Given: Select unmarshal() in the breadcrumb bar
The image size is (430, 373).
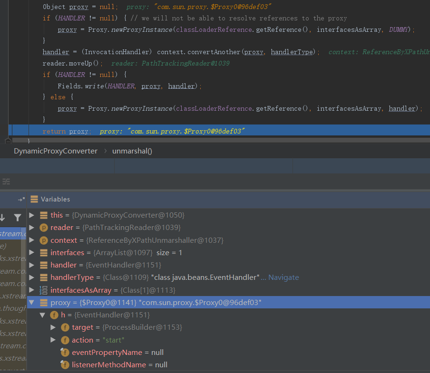Looking at the screenshot, I should (132, 151).
